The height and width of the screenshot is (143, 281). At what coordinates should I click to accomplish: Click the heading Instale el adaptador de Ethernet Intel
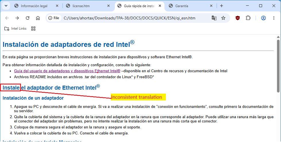tap(51, 87)
